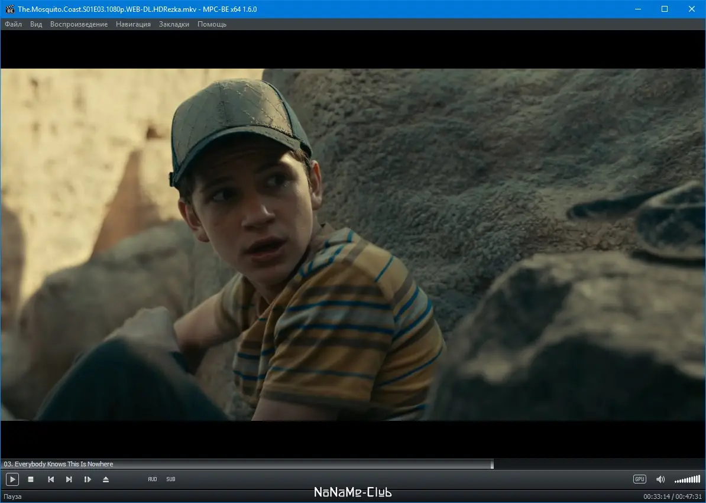Image resolution: width=706 pixels, height=503 pixels.
Task: Click the elapsed and total time display
Action: (673, 496)
